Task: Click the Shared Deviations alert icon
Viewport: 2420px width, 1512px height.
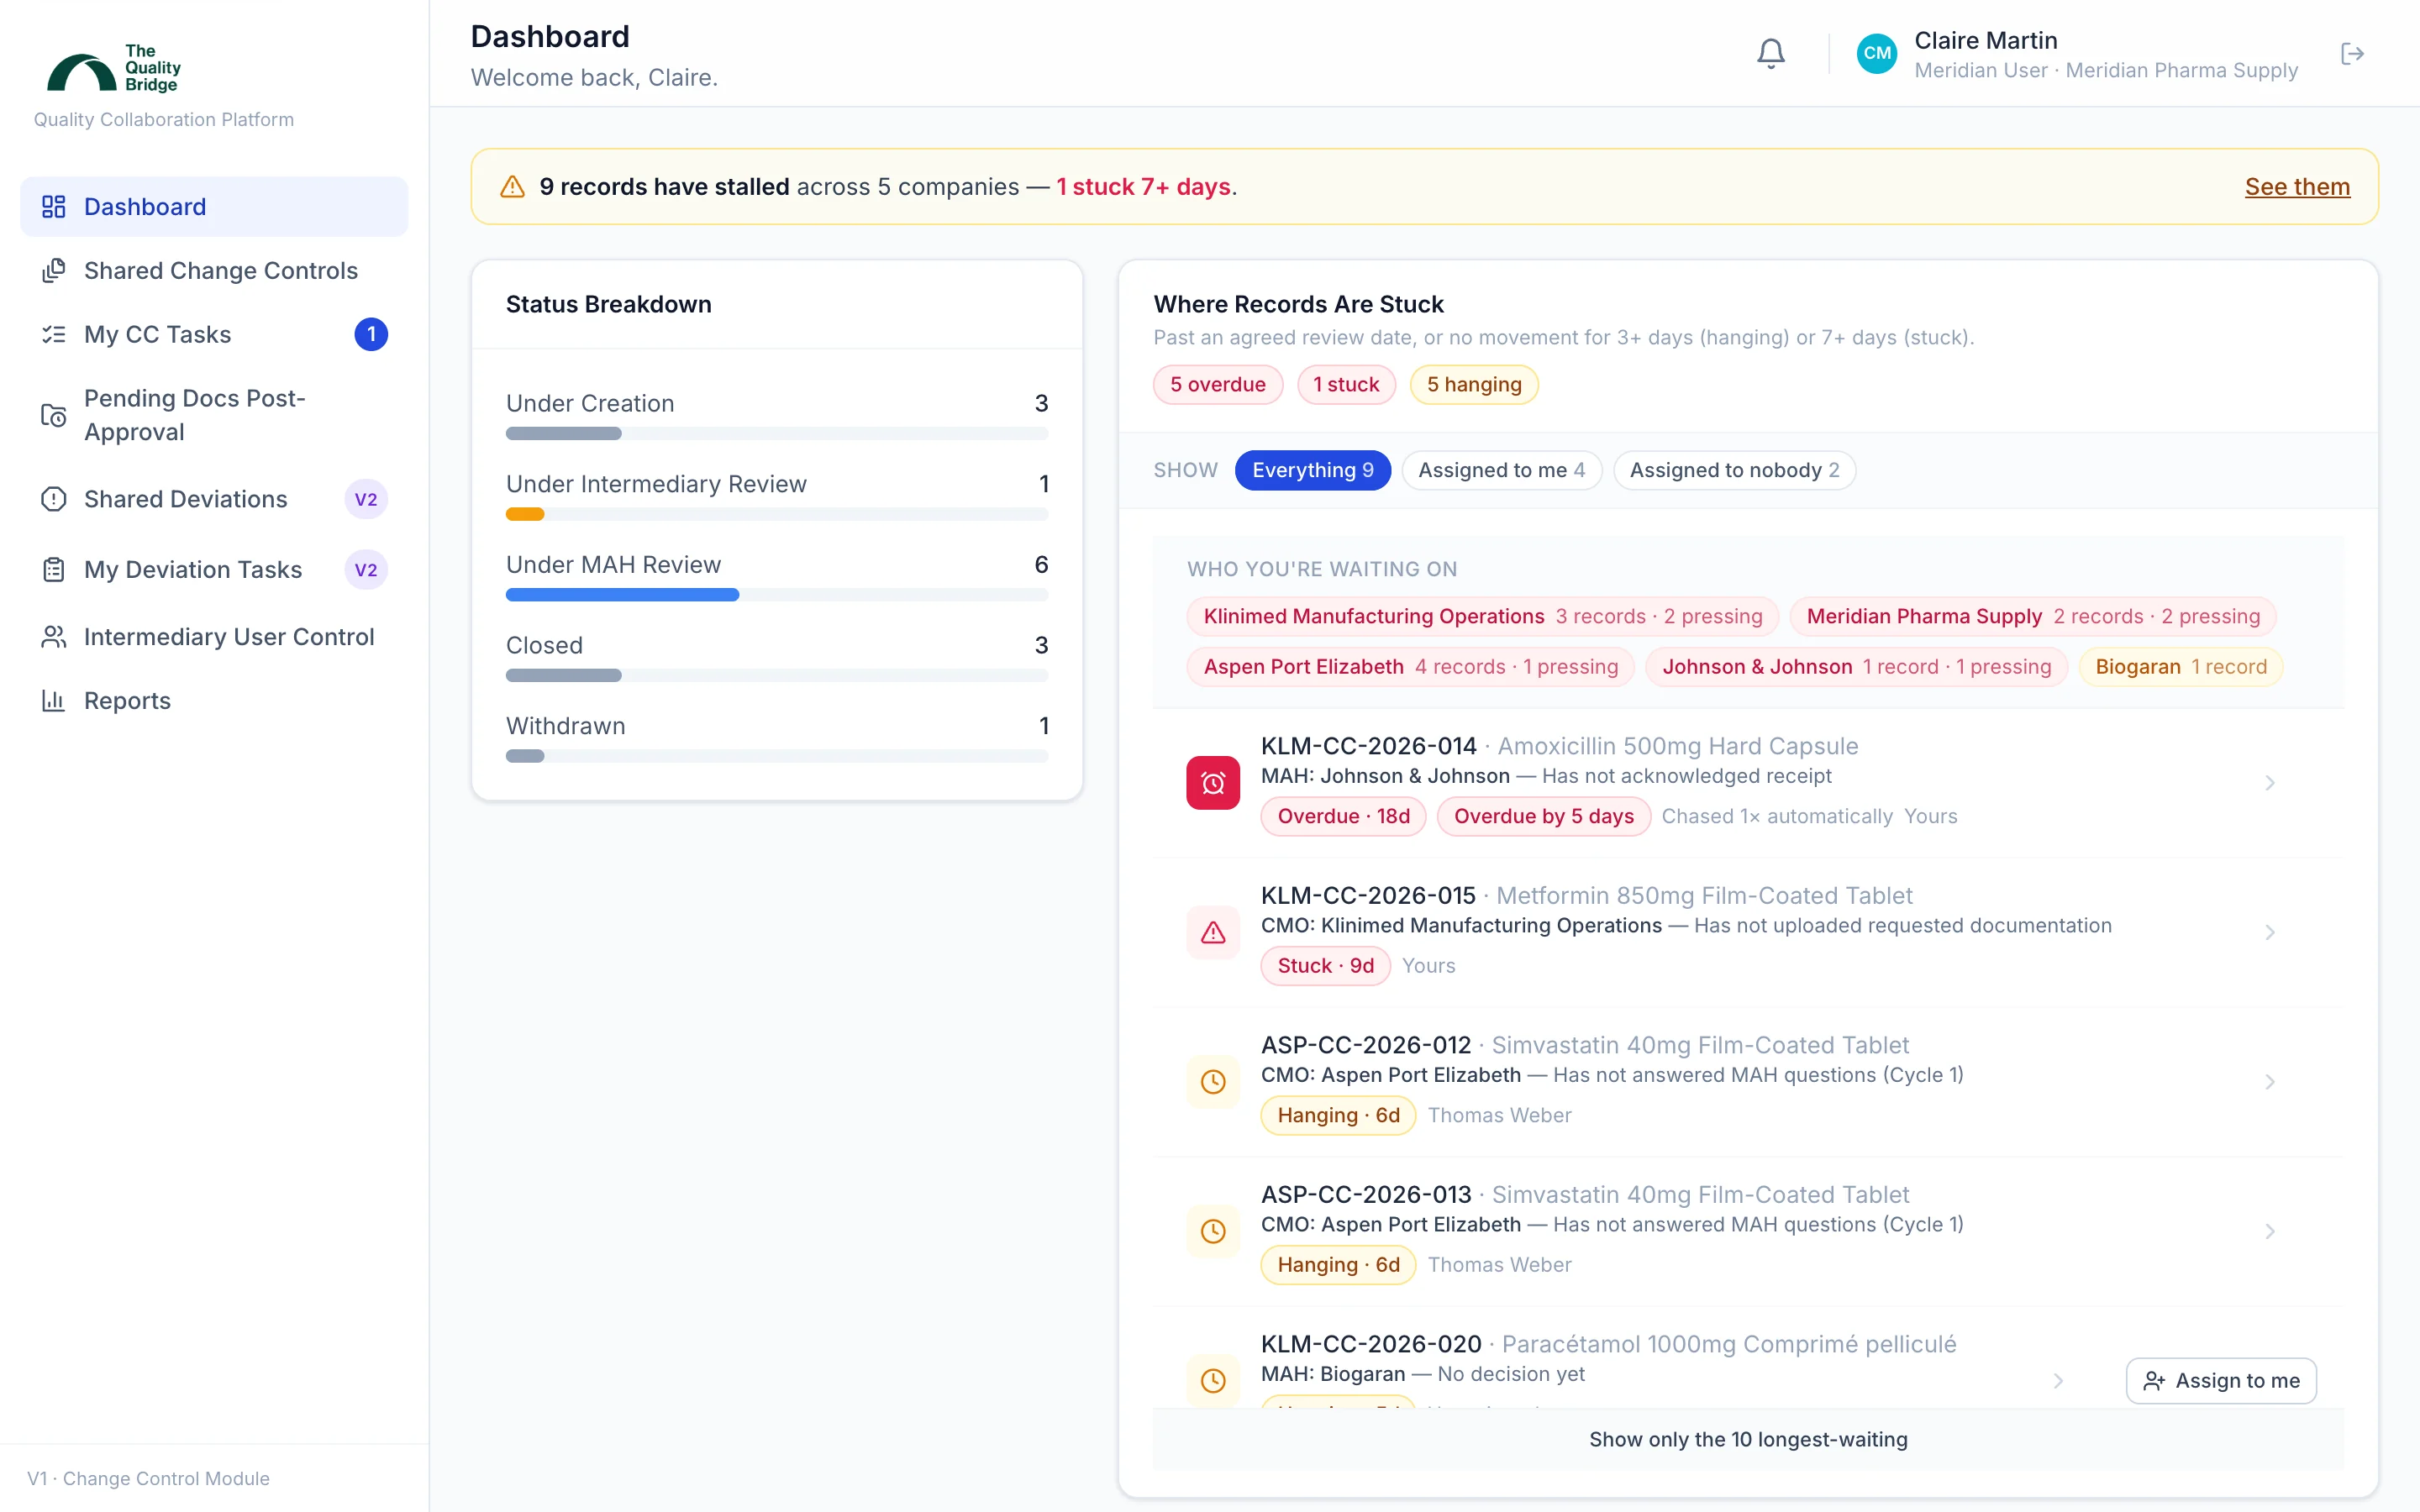Action: point(54,499)
